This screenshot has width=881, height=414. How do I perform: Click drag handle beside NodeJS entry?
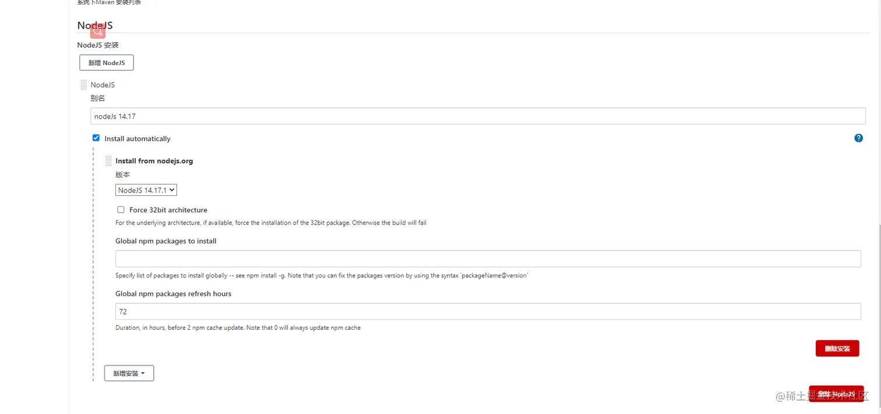click(x=83, y=85)
